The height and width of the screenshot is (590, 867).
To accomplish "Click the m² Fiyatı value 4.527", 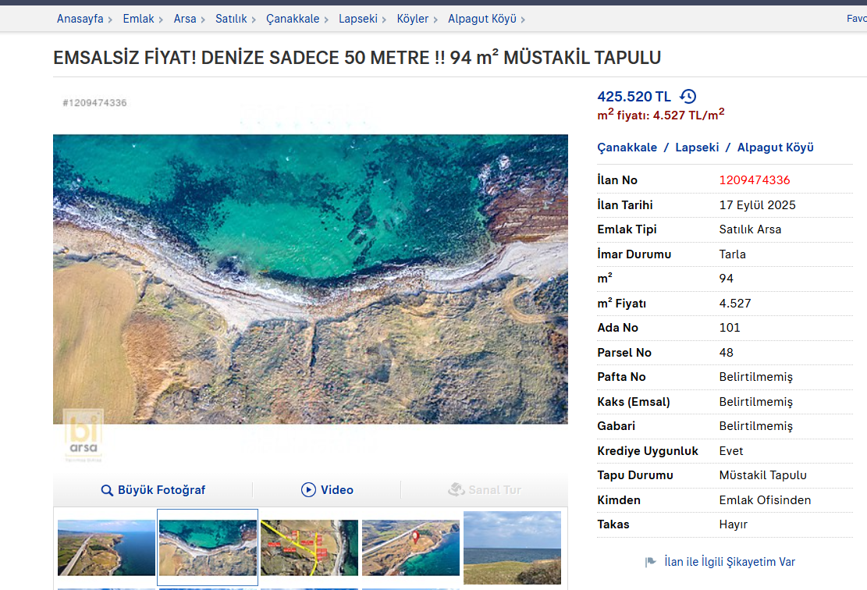I will point(735,304).
